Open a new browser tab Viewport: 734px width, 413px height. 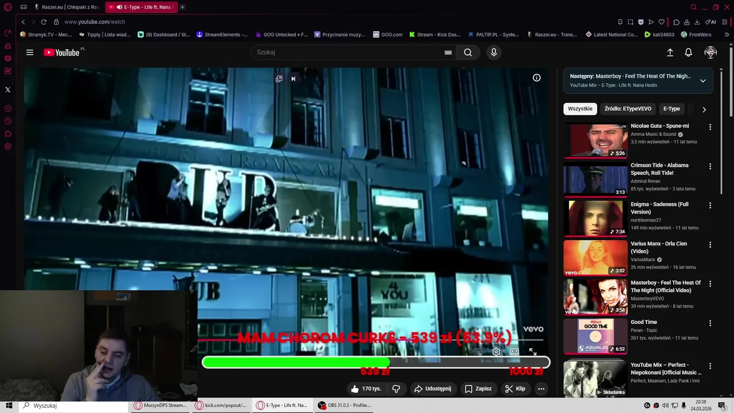[x=182, y=7]
